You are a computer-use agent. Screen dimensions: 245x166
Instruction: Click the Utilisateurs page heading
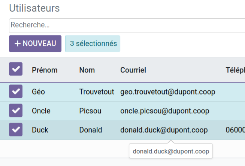point(34,8)
